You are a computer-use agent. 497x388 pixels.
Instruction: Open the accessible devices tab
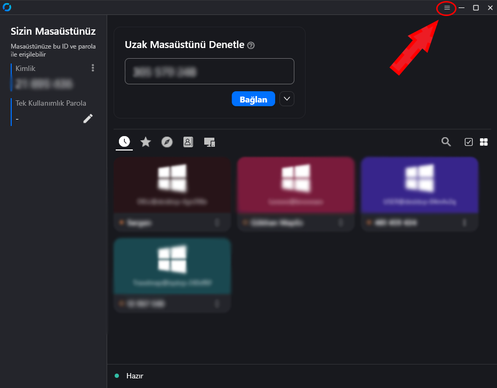[210, 142]
